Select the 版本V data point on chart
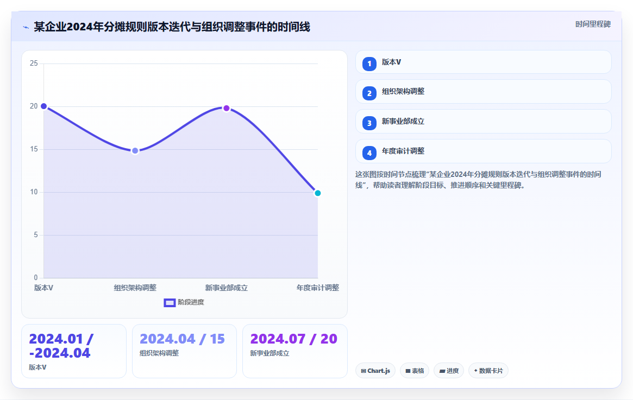The image size is (633, 400). click(x=43, y=106)
